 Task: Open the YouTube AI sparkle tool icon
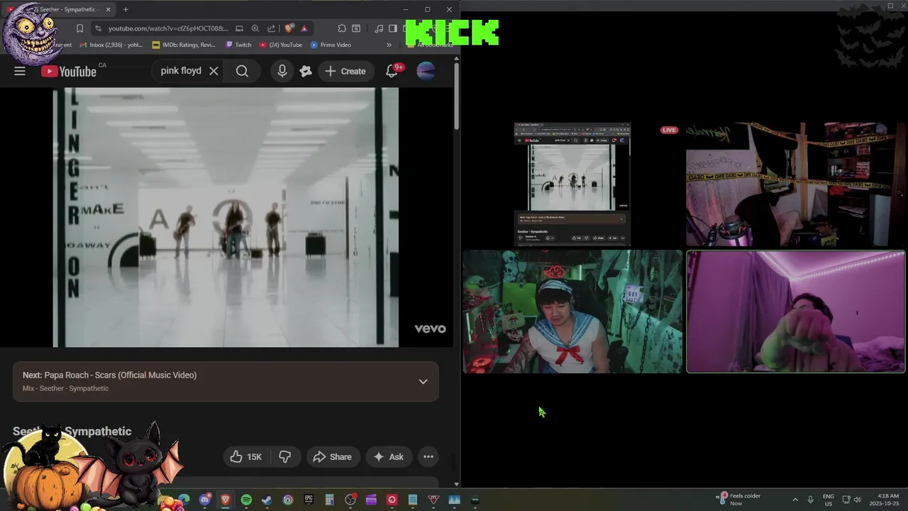306,71
